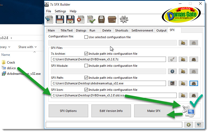This screenshot has height=133, width=209.
Task: Switch to the Title/Text tab
Action: click(x=67, y=30)
